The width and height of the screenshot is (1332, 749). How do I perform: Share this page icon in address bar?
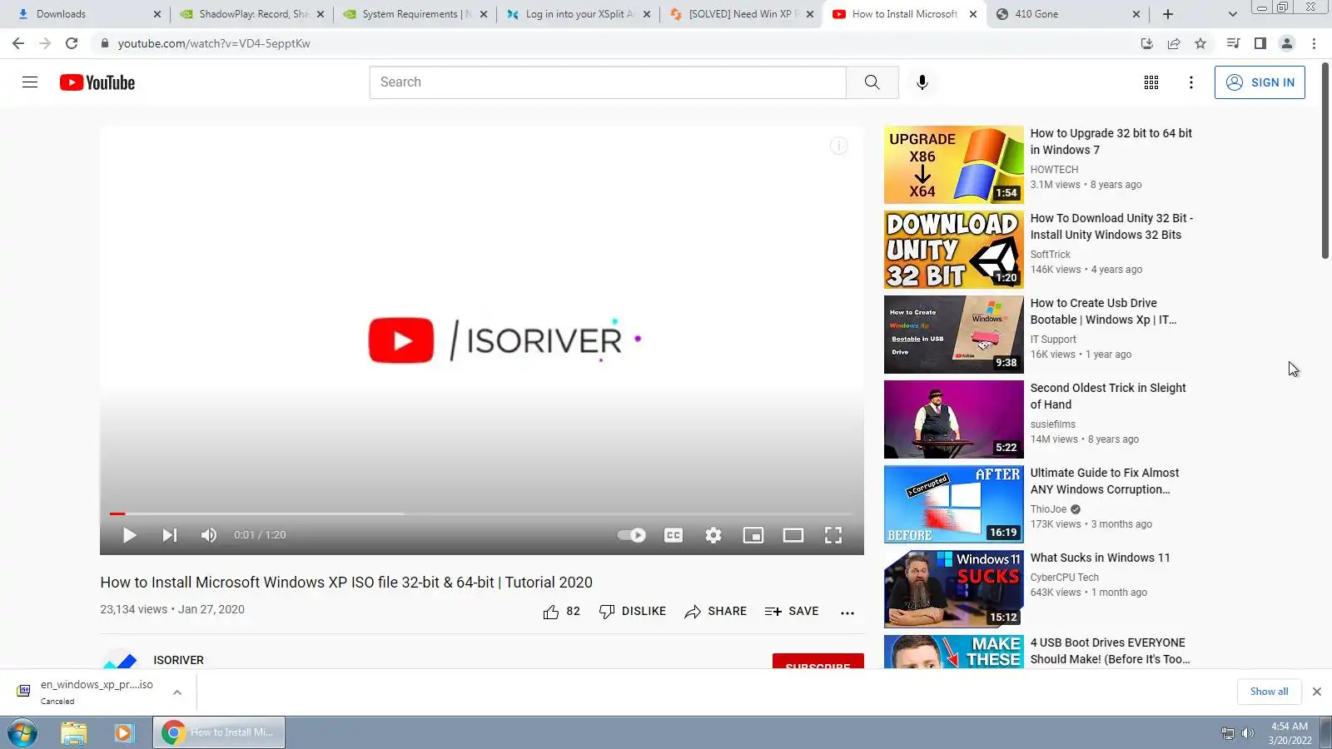(x=1174, y=43)
